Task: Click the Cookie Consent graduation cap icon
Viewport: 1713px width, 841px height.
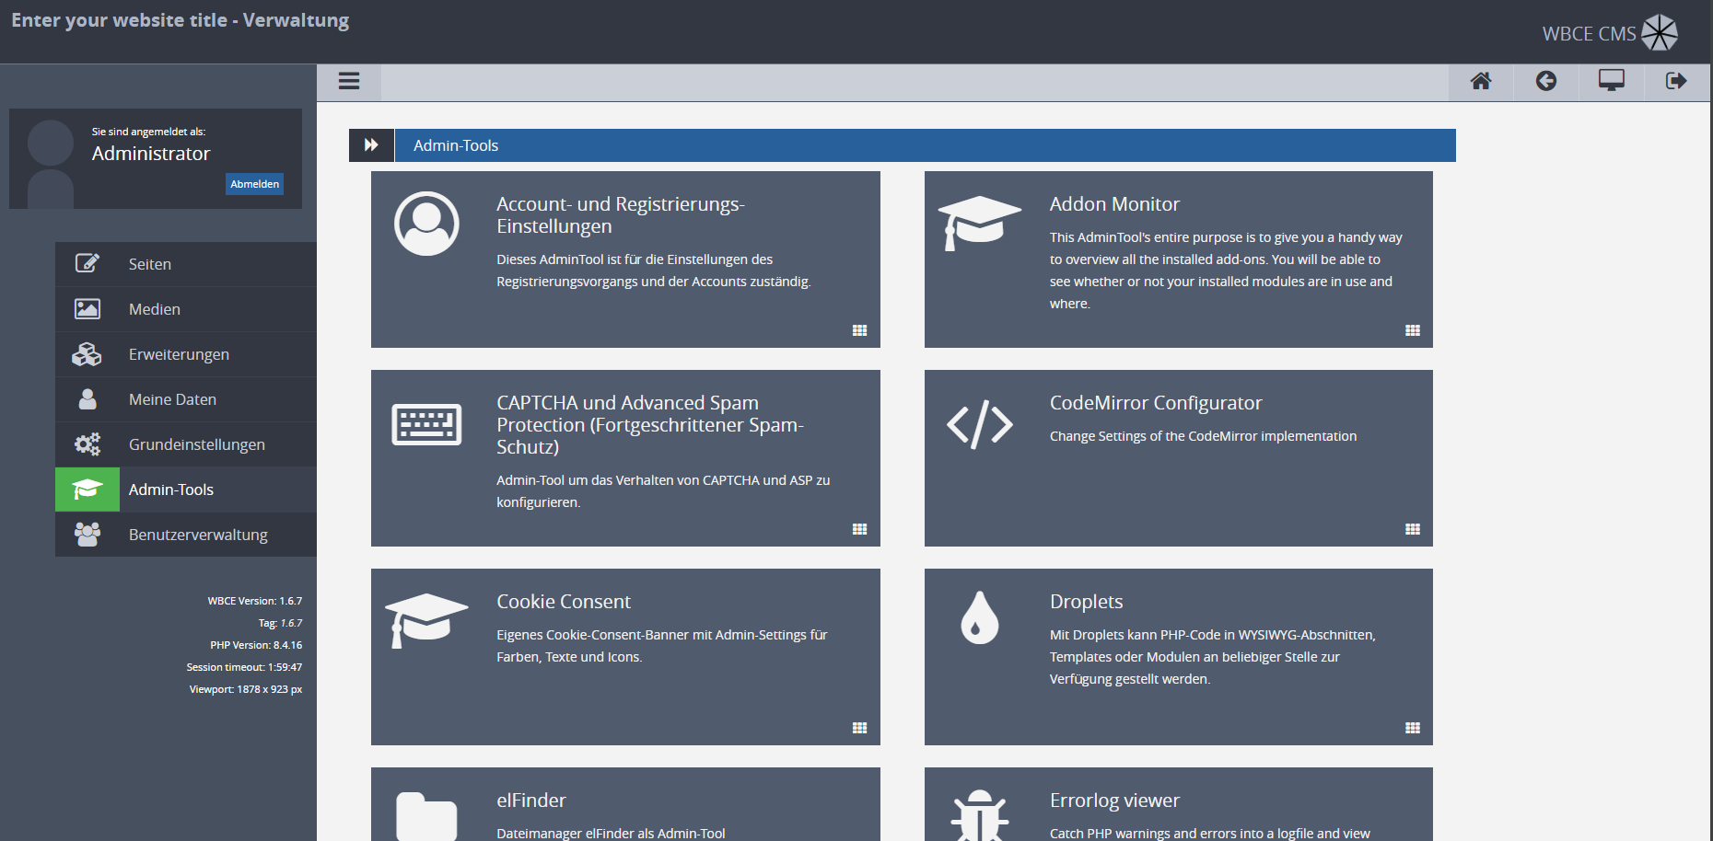Action: click(426, 620)
